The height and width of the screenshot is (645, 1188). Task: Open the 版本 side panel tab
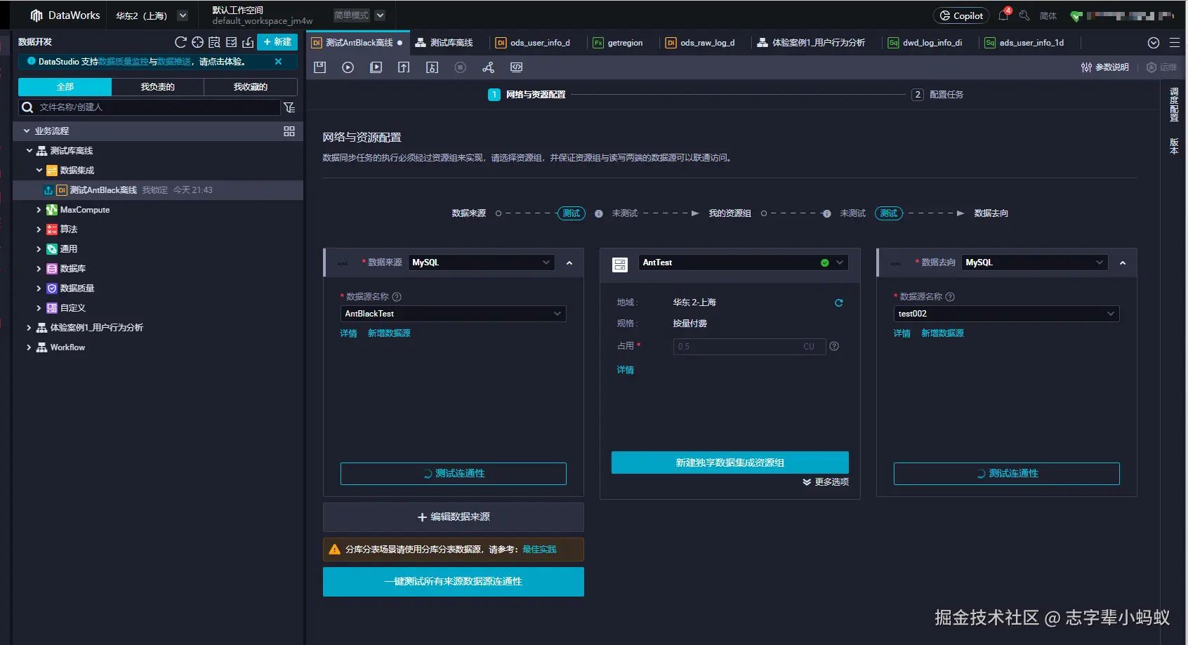click(x=1174, y=146)
